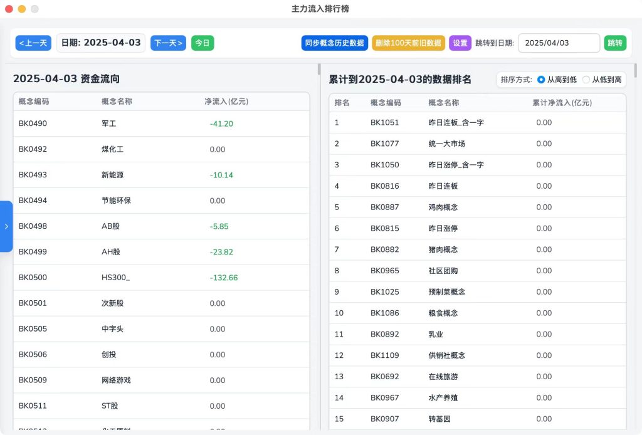Click 累计净流入(亿元) column header
Screen dimensions: 642x435
tap(562, 103)
